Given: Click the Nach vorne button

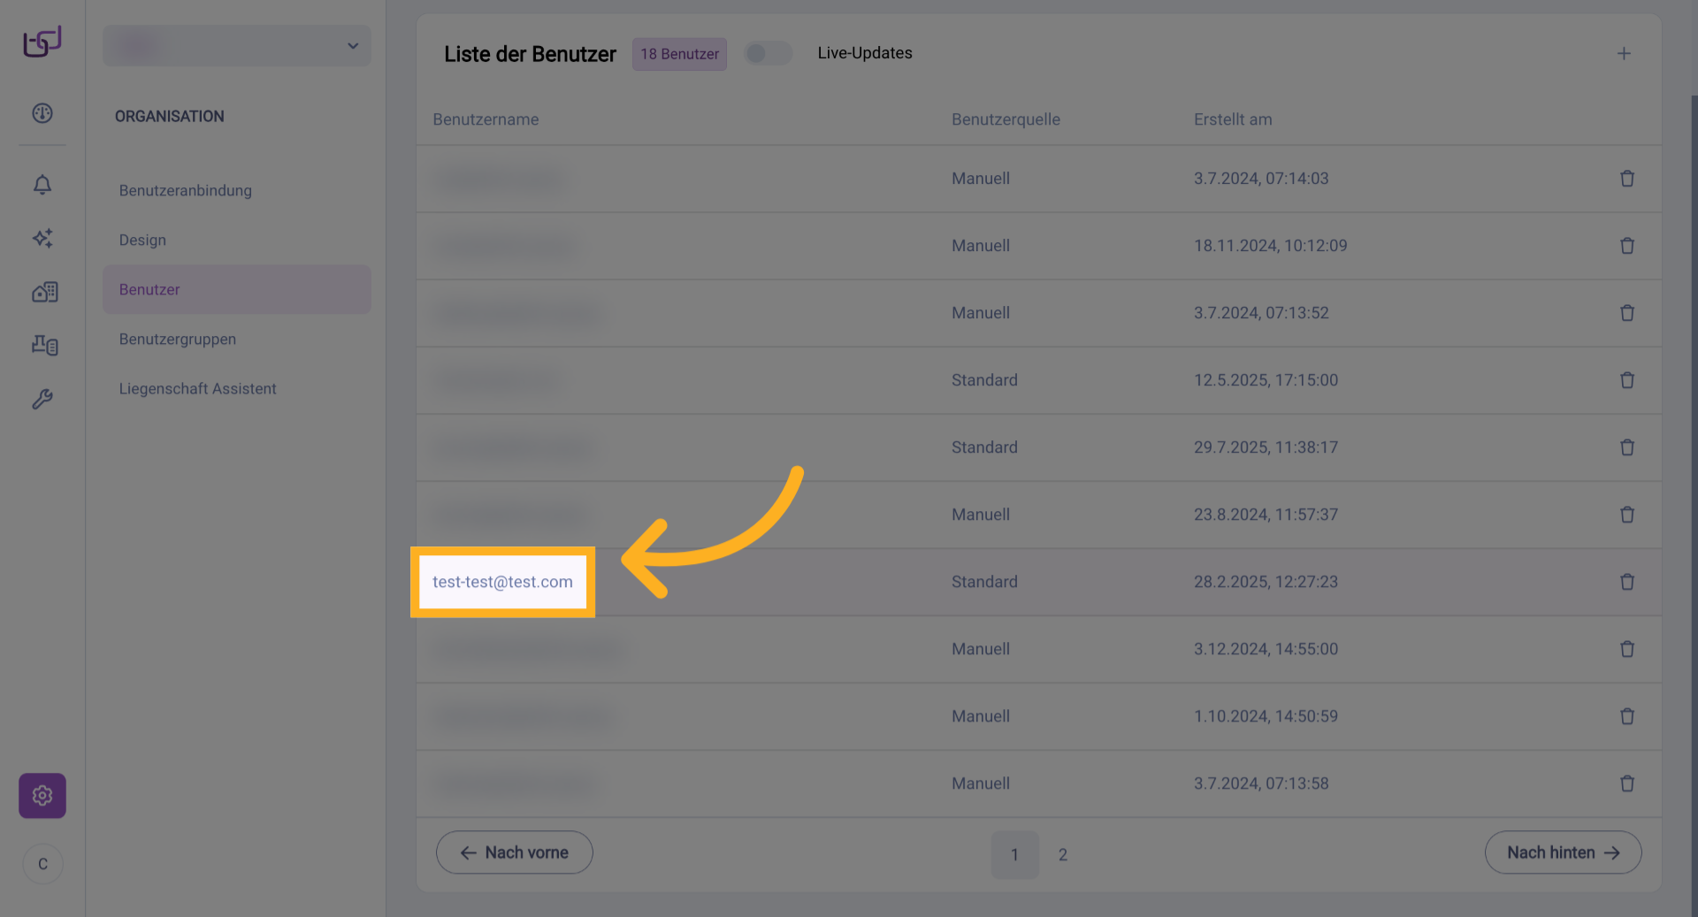Looking at the screenshot, I should tap(515, 852).
